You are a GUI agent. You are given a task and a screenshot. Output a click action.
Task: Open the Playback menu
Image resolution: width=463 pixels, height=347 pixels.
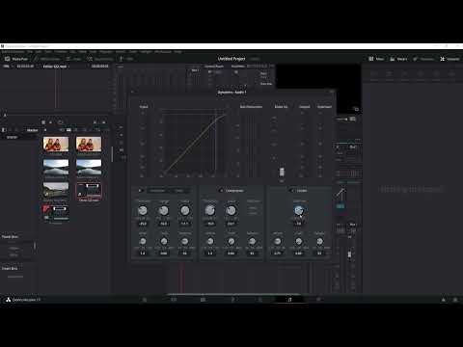pyautogui.click(x=106, y=51)
